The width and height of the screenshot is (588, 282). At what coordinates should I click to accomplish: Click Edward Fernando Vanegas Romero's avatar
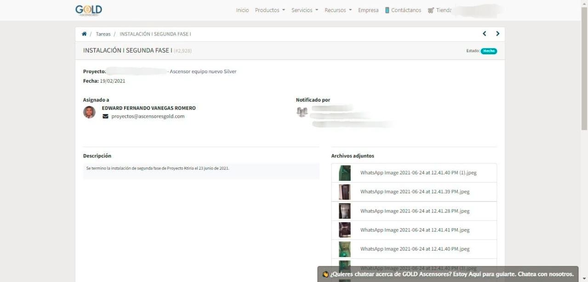pos(89,112)
